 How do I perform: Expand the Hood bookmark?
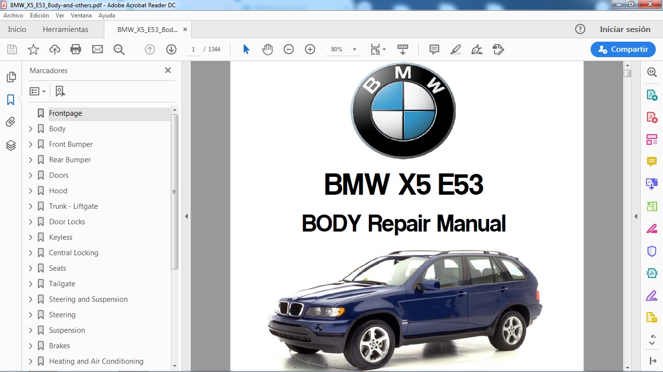[31, 191]
